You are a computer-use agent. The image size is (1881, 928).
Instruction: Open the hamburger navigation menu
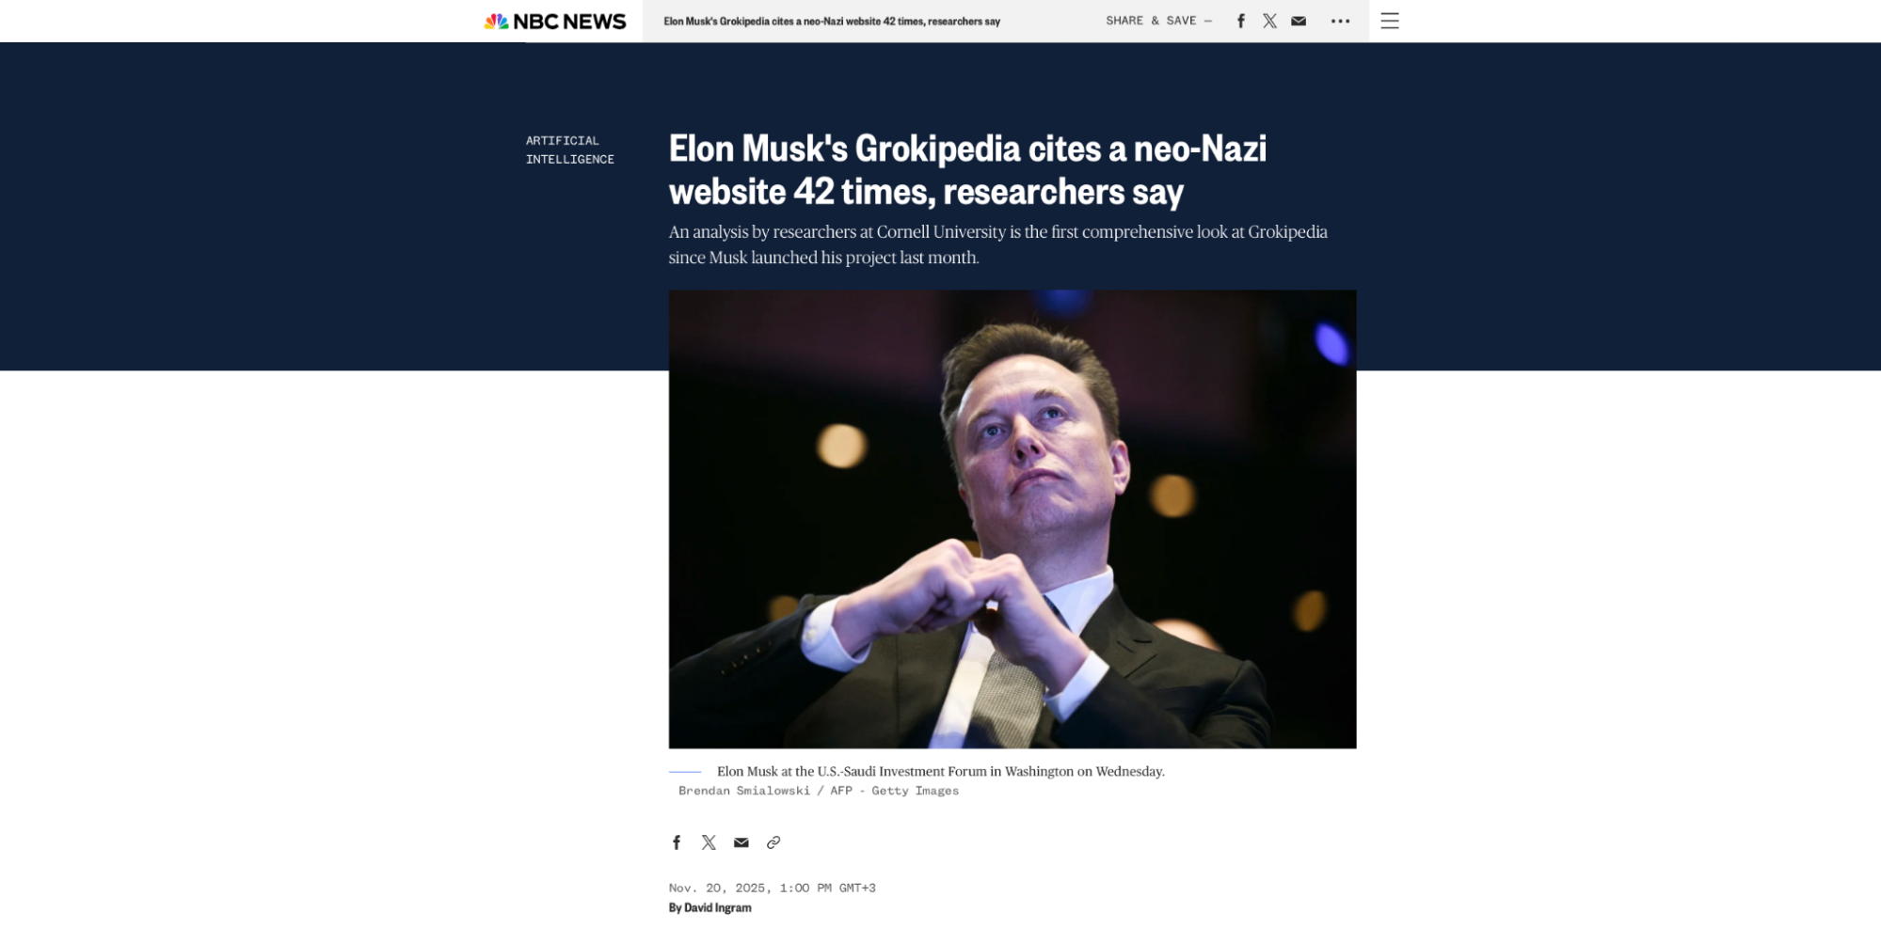(1390, 21)
